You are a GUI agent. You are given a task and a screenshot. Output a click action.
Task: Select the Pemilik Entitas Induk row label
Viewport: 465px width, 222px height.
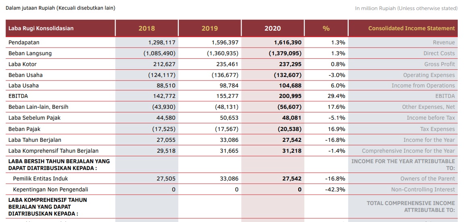(x=41, y=178)
